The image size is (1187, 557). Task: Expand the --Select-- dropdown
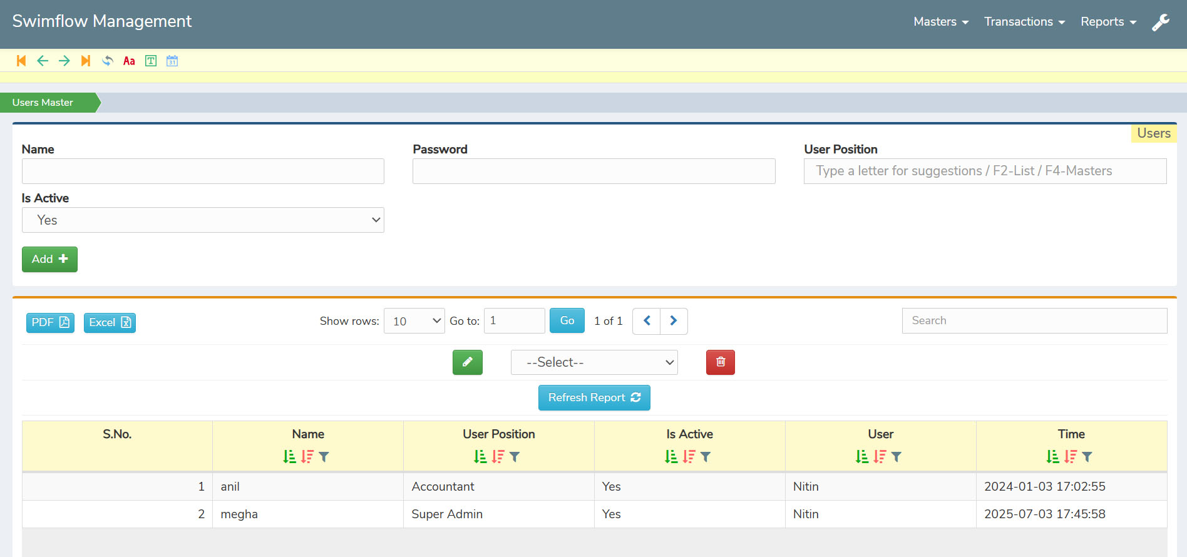click(593, 362)
